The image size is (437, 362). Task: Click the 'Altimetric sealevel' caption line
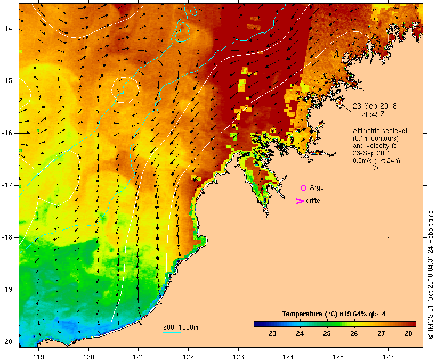pos(380,131)
